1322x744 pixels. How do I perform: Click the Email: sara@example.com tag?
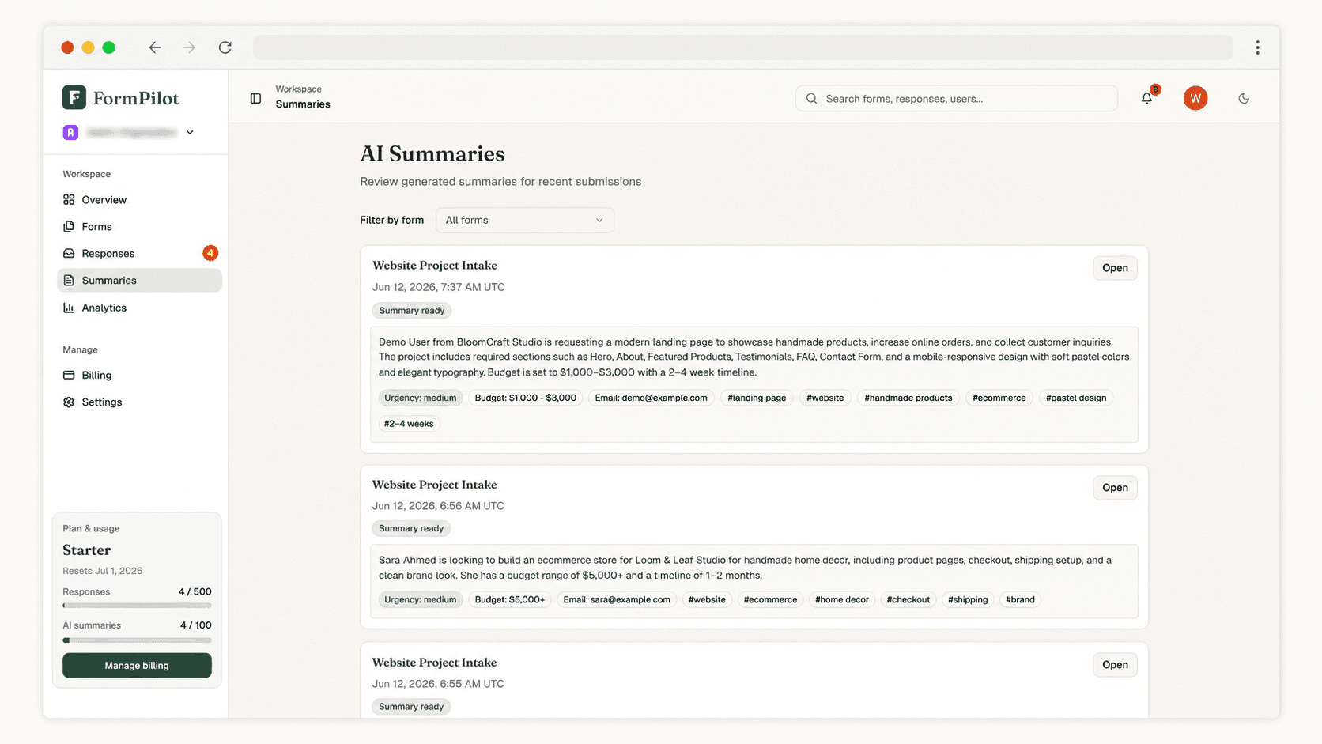pyautogui.click(x=617, y=599)
